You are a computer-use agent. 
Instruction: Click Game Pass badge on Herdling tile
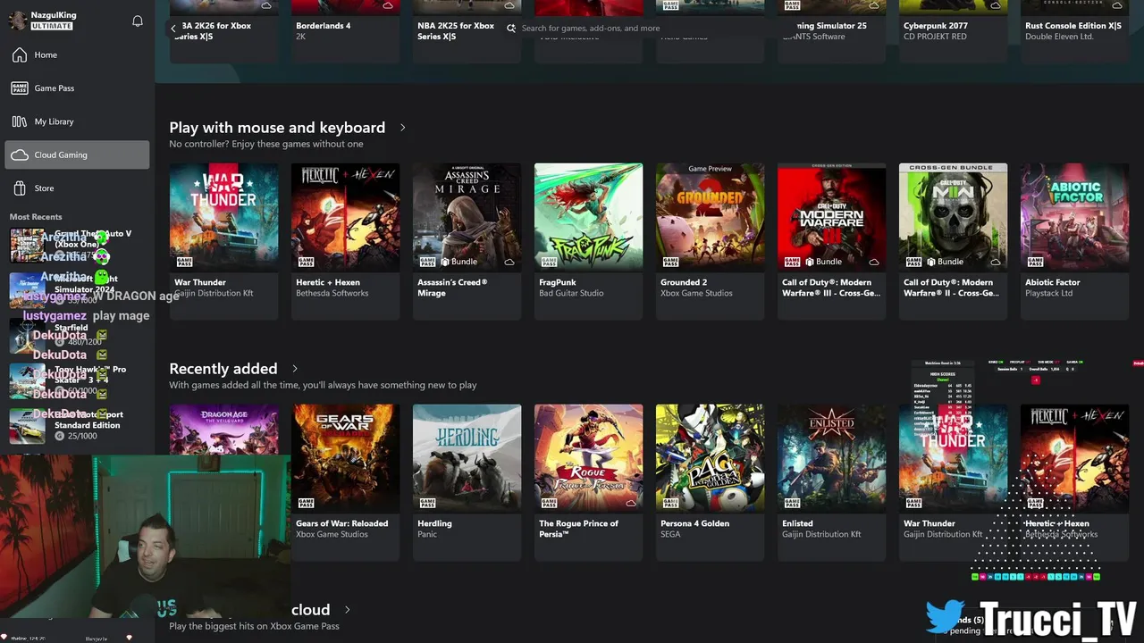pos(427,504)
